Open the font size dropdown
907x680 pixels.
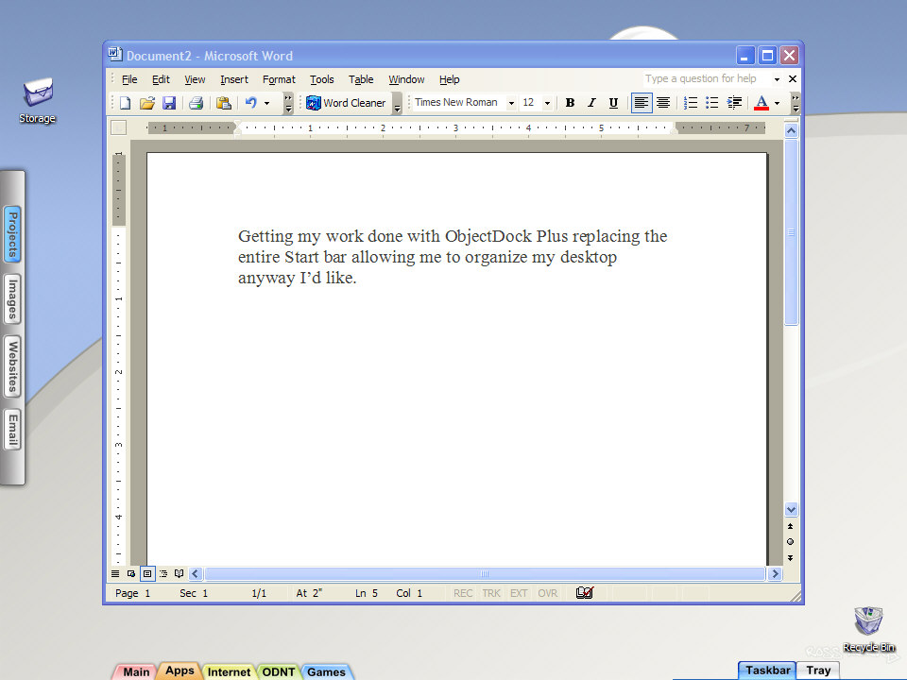point(547,104)
